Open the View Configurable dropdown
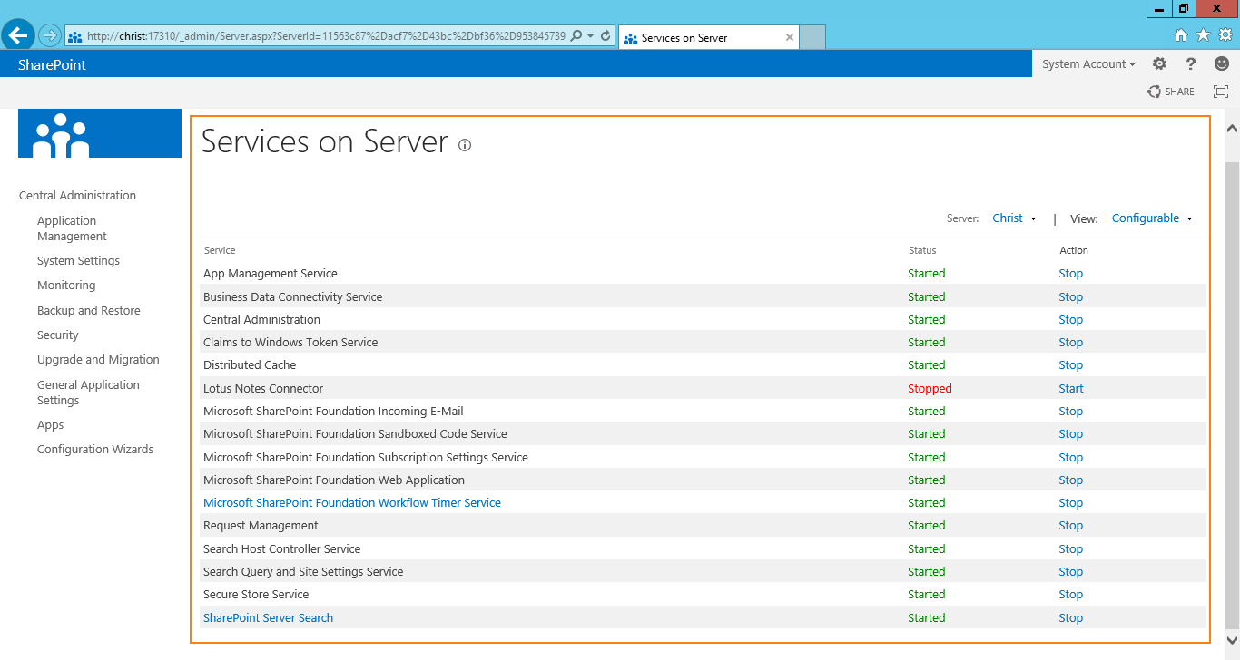Viewport: 1240px width, 660px height. point(1152,218)
